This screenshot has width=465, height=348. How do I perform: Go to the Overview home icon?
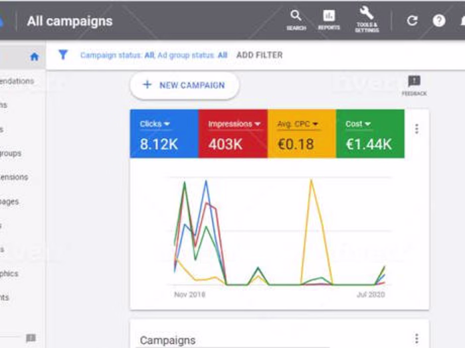pyautogui.click(x=35, y=56)
